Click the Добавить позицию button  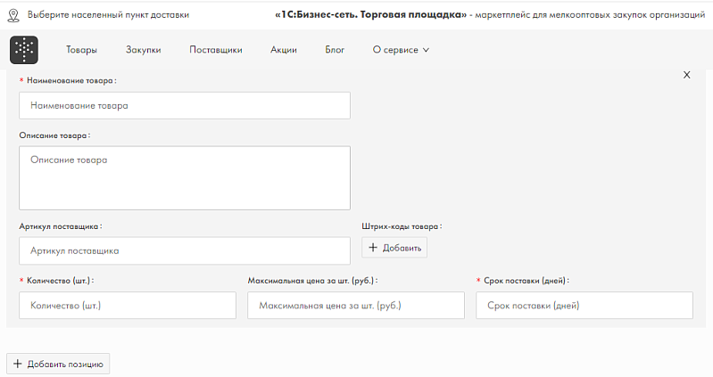(x=58, y=364)
